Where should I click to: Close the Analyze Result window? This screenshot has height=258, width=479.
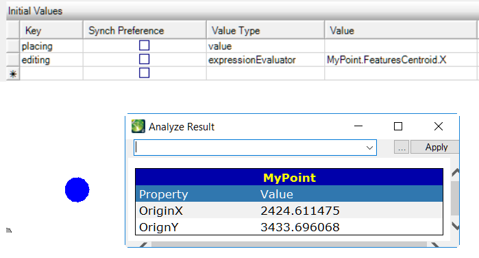point(439,126)
